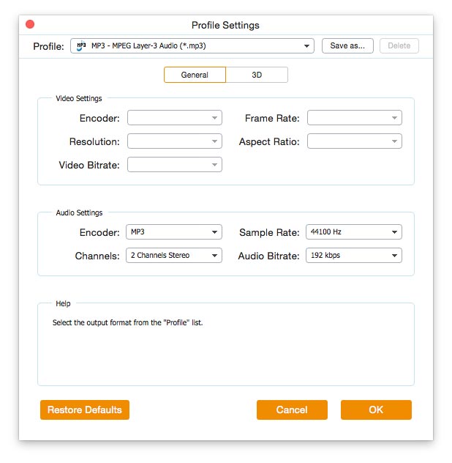Switch to the General tab
452x463 pixels.
click(x=195, y=75)
